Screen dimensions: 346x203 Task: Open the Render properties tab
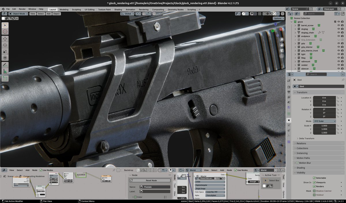pos(289,87)
